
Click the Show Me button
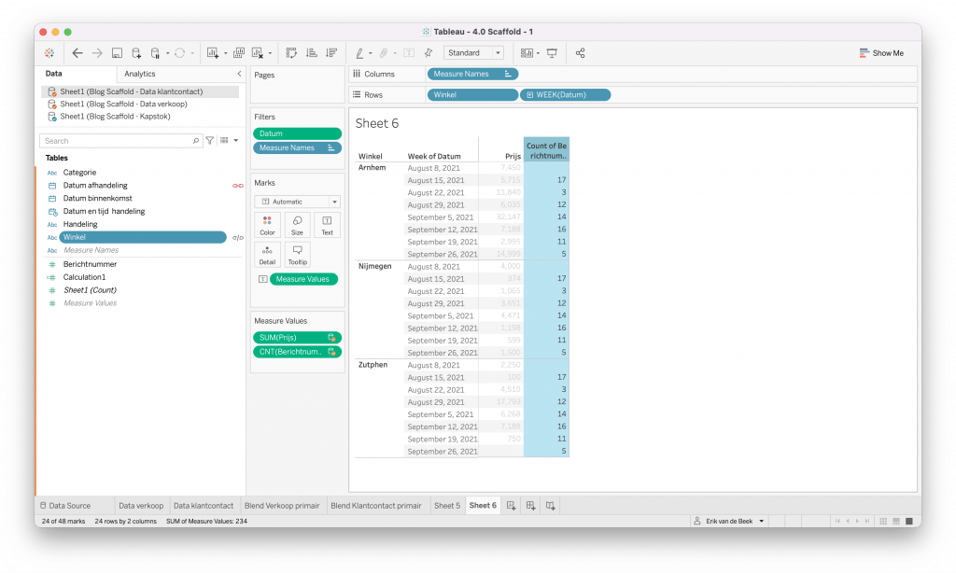[x=881, y=53]
